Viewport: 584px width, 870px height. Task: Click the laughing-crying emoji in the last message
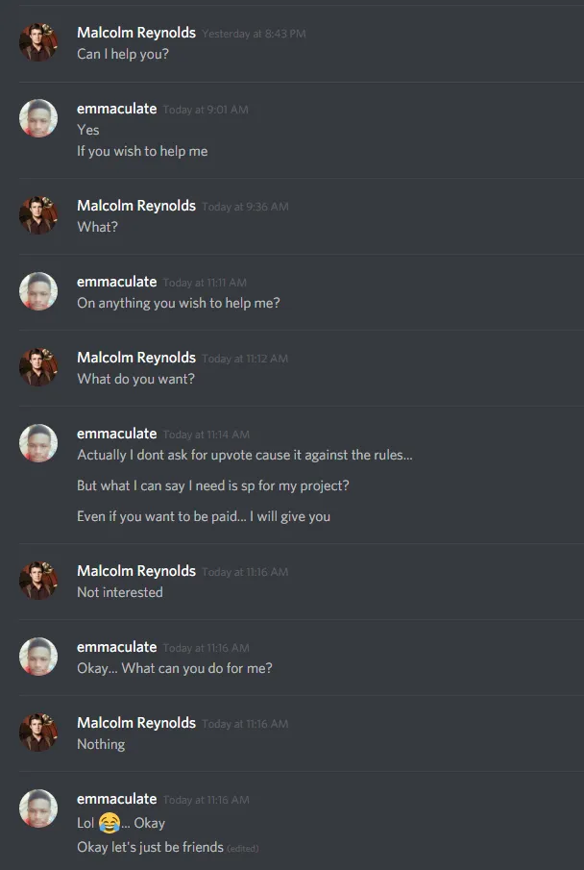coord(109,823)
